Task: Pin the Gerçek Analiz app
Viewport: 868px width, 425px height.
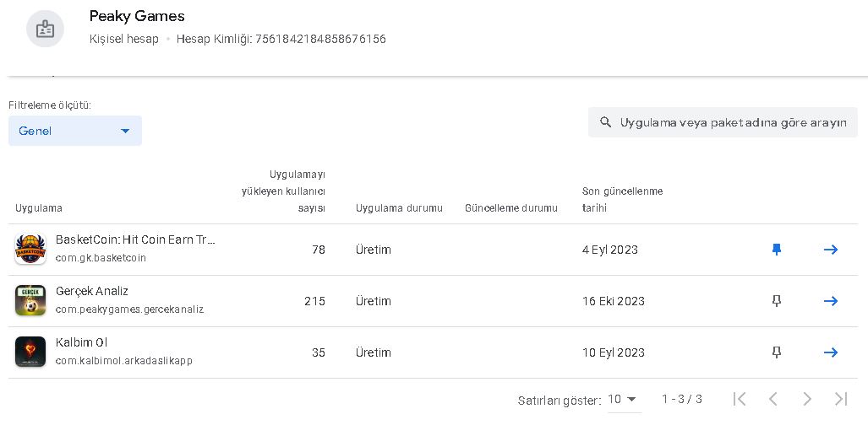Action: tap(777, 301)
